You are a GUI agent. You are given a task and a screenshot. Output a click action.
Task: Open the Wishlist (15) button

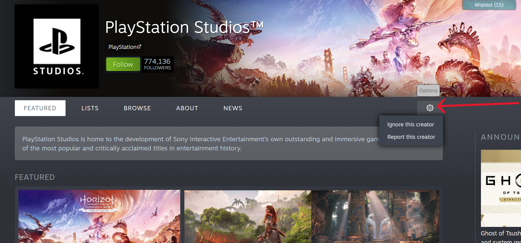(489, 5)
